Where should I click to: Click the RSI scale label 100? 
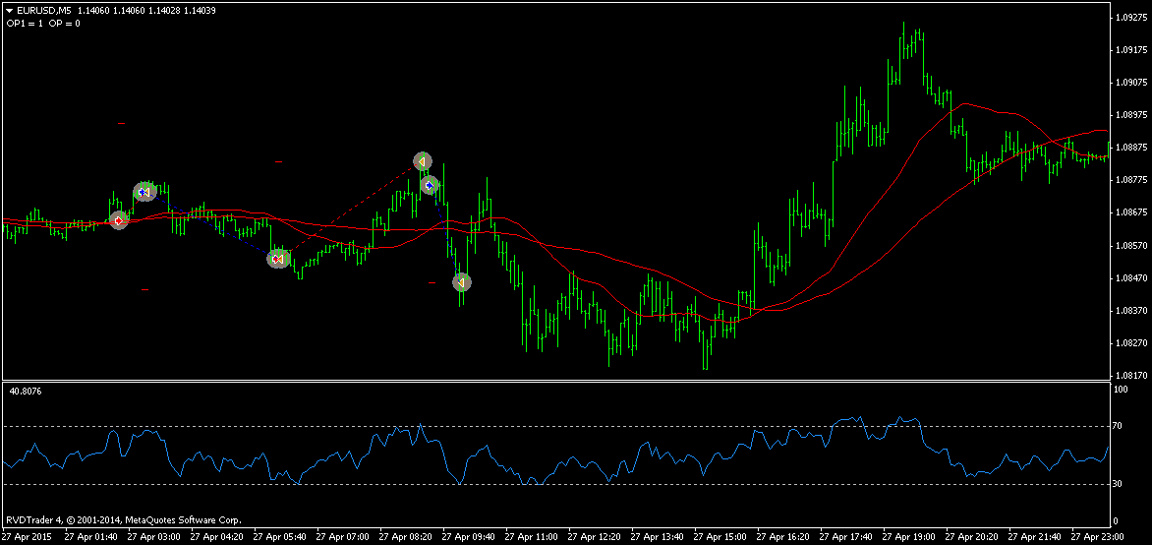(1122, 390)
